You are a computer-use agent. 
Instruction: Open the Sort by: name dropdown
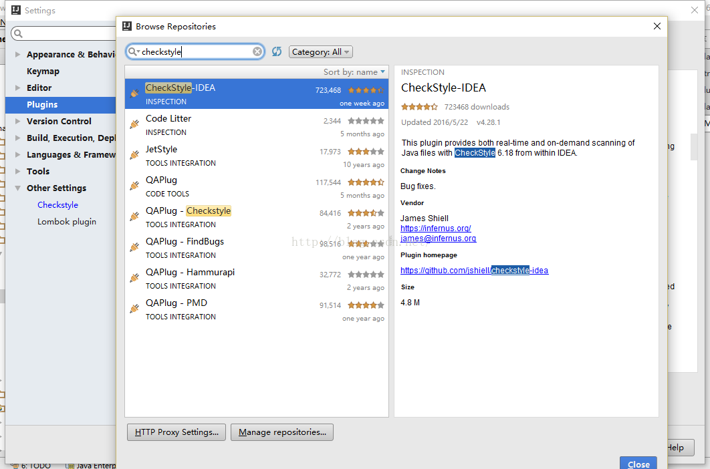point(354,72)
